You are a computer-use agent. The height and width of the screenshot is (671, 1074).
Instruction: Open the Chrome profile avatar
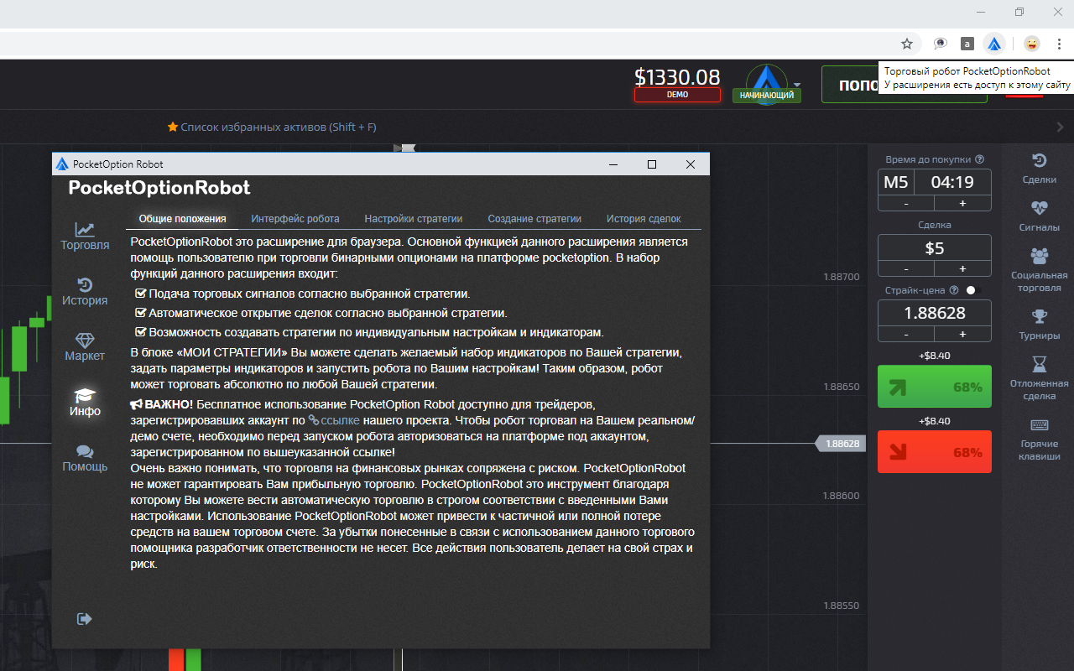[x=1032, y=44]
